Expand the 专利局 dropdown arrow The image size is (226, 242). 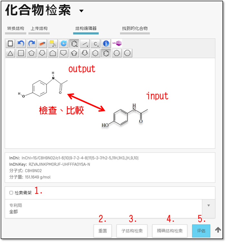208,205
